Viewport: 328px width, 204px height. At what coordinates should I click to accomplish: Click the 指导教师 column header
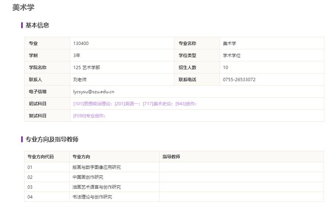click(171, 157)
